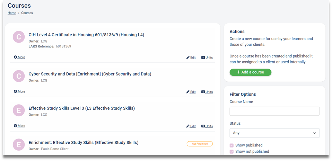Image resolution: width=332 pixels, height=161 pixels.
Task: Uncheck the Show published checkbox
Action: [x=231, y=145]
